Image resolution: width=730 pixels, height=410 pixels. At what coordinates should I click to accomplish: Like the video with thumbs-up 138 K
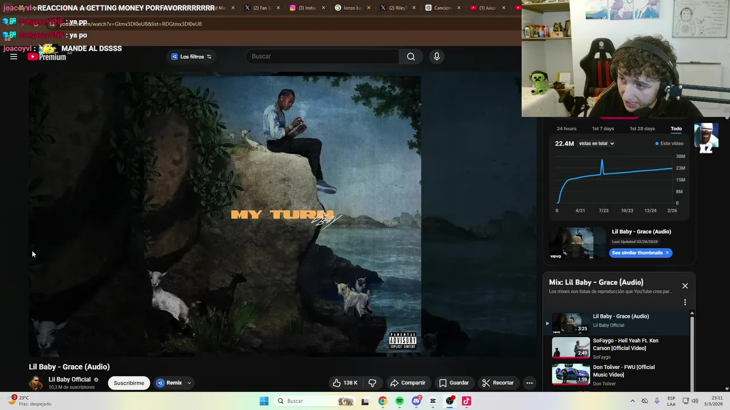click(345, 383)
